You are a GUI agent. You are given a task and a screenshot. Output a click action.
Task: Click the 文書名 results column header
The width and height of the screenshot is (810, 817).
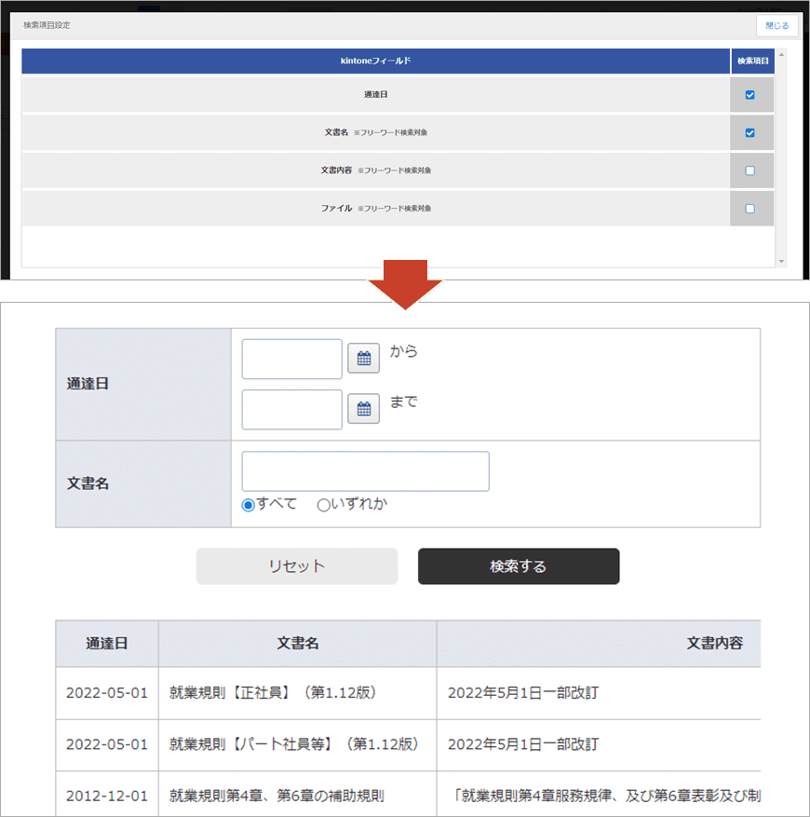pyautogui.click(x=297, y=644)
